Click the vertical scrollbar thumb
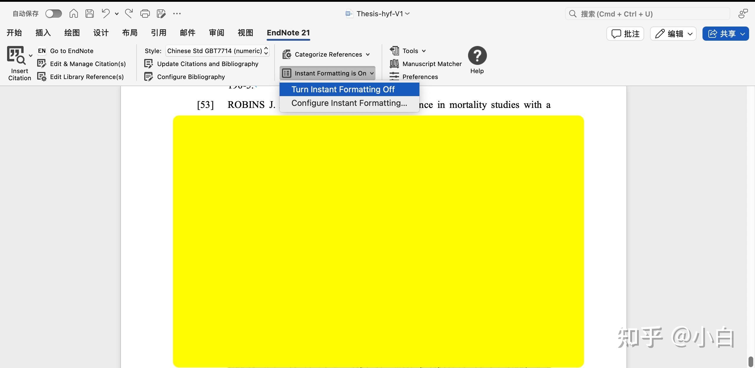This screenshot has height=368, width=755. click(x=751, y=361)
